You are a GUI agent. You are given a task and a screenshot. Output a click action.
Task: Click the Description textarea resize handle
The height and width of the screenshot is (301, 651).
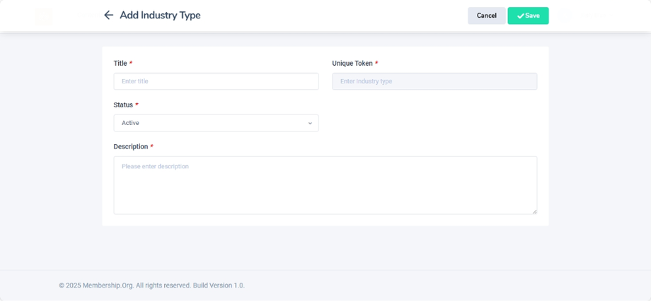534,211
